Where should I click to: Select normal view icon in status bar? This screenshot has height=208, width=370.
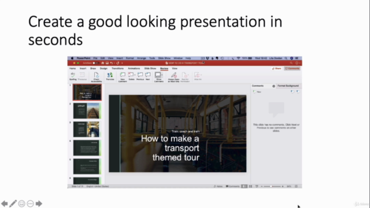(244, 186)
